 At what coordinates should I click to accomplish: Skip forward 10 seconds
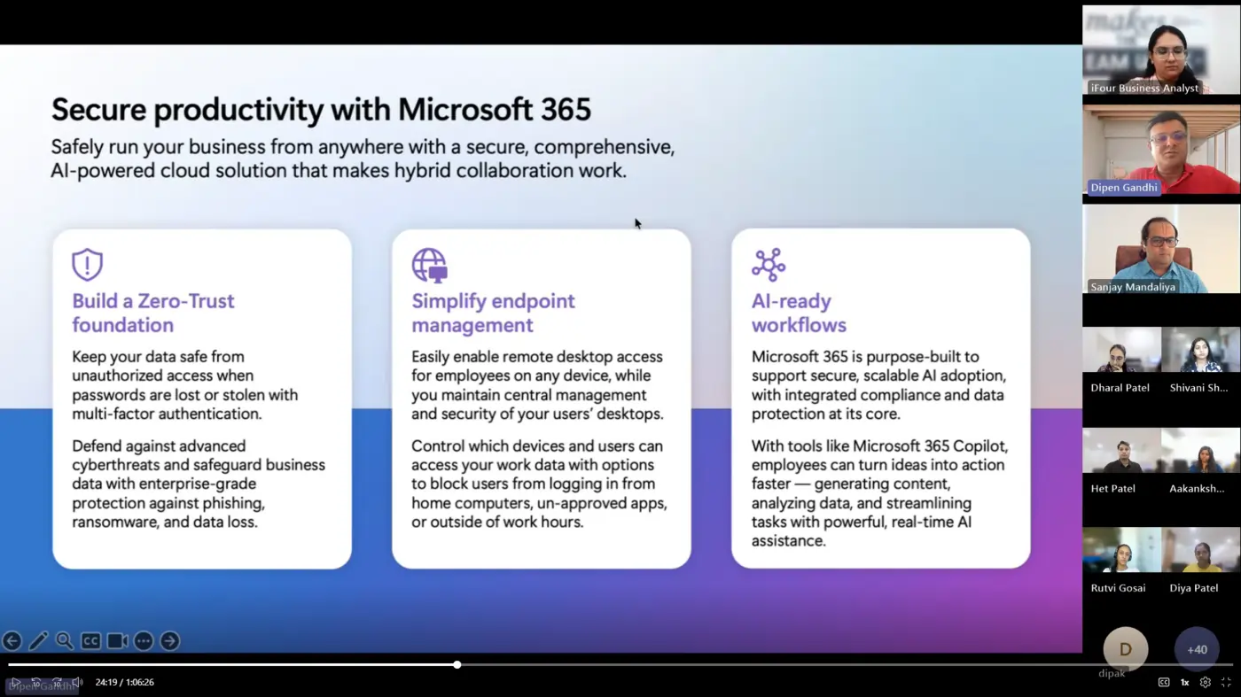[x=57, y=682]
